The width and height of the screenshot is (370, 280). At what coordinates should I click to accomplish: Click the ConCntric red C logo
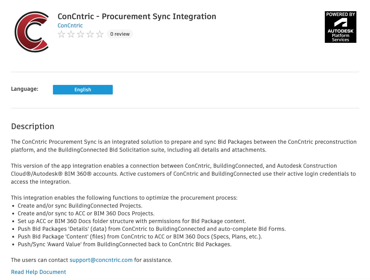(32, 32)
